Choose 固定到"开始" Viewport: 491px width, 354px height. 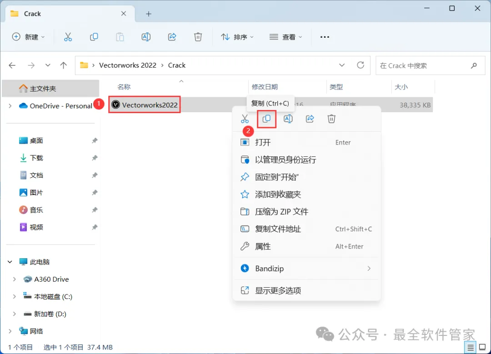pos(306,177)
